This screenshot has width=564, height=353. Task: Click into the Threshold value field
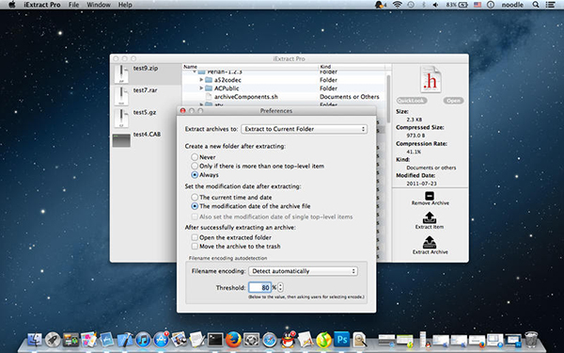259,287
